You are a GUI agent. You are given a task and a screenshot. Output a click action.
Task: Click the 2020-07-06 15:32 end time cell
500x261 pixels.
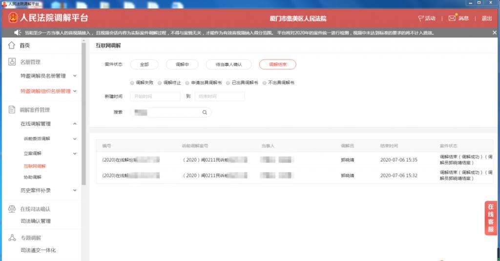tap(398, 175)
